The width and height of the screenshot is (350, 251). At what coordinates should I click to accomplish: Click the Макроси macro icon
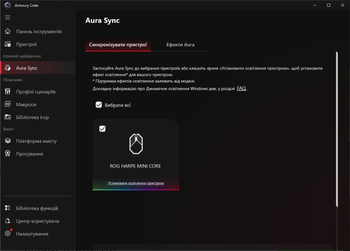(x=8, y=105)
